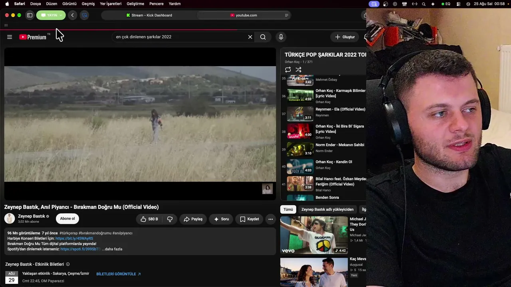Click info icon beside Etkinlik Biletleri
The image size is (511, 287).
pyautogui.click(x=68, y=264)
